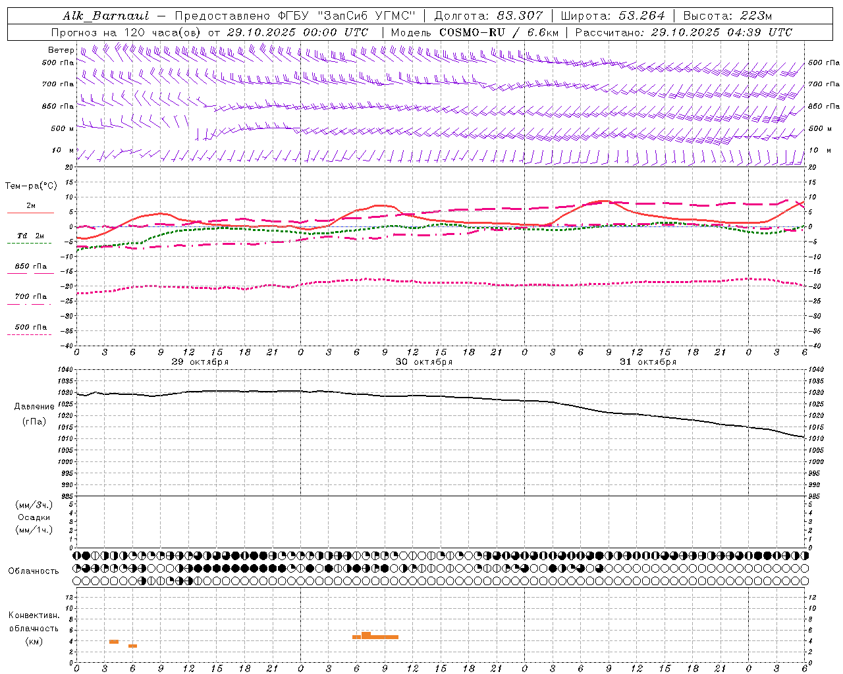843x674 pixels.
Task: Click the Осадки panel label
Action: 34,517
